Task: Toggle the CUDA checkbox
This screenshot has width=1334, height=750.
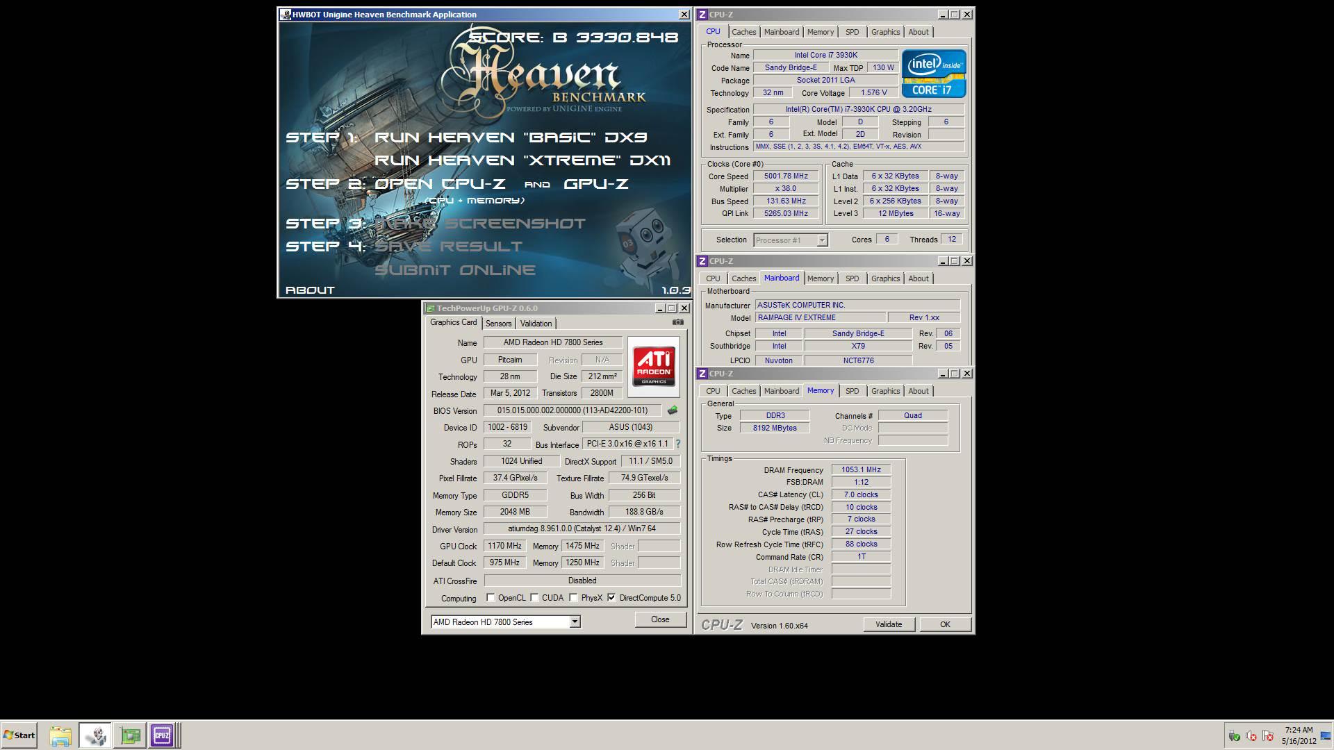Action: [534, 597]
